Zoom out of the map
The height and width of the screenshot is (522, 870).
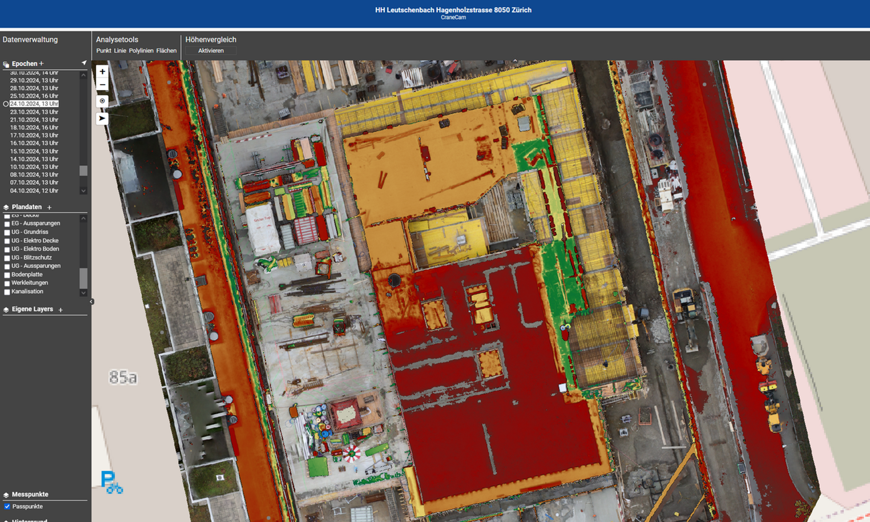pyautogui.click(x=102, y=85)
